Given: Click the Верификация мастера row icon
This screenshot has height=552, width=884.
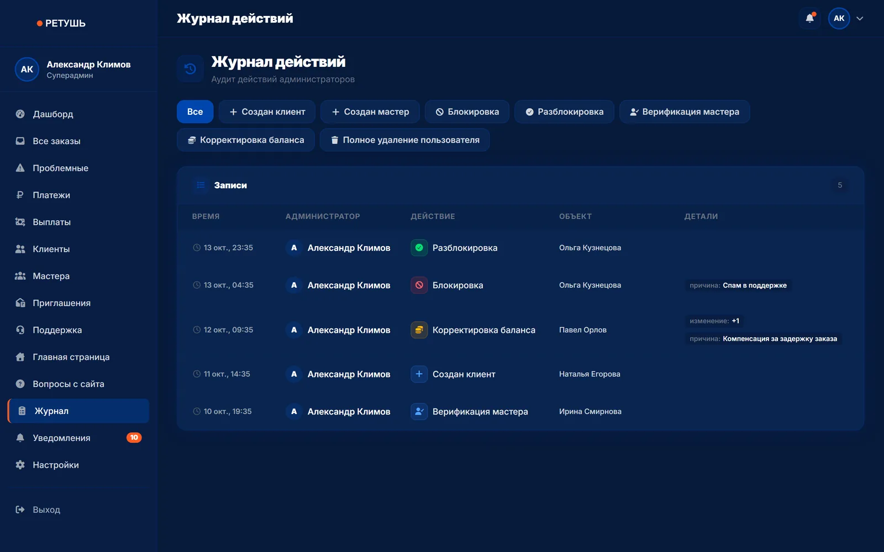Looking at the screenshot, I should click(x=419, y=412).
